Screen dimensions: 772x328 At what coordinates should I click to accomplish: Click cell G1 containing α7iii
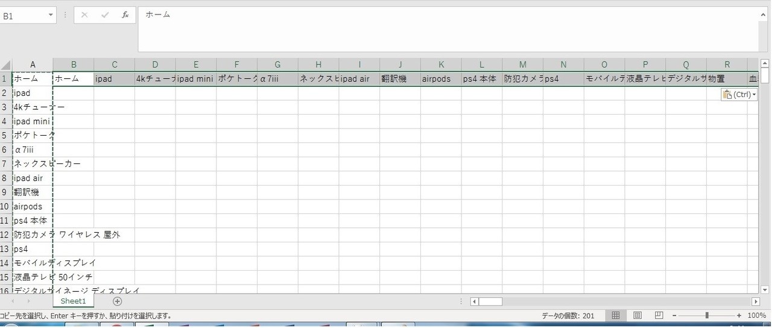(277, 79)
